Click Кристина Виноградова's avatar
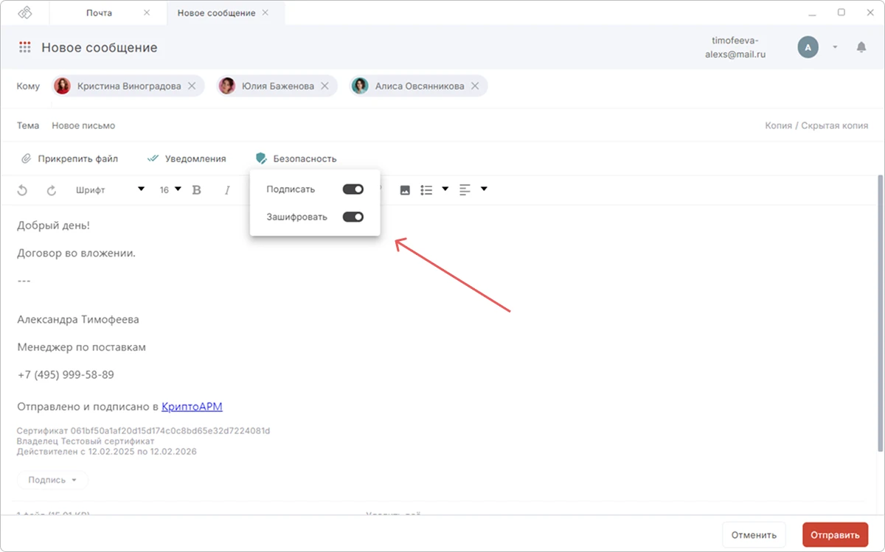The image size is (885, 552). pos(63,86)
